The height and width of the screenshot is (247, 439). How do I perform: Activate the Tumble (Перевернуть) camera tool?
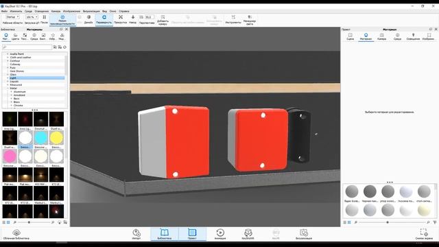click(104, 20)
